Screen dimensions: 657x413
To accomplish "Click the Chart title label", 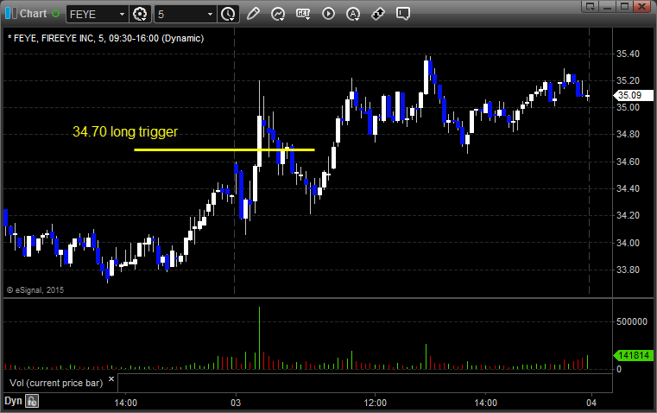I will 33,14.
